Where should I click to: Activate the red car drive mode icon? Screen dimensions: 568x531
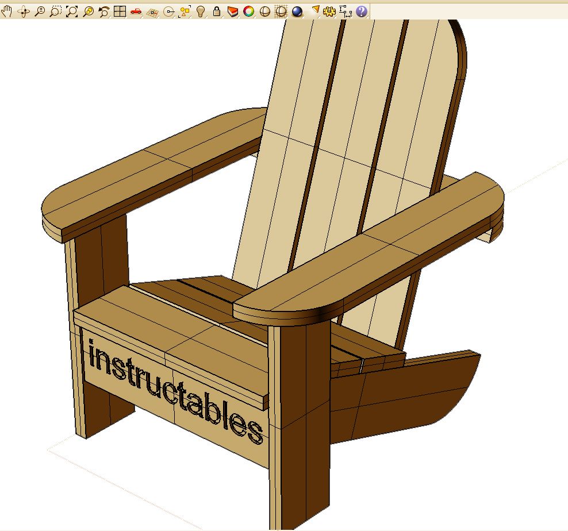click(x=136, y=10)
